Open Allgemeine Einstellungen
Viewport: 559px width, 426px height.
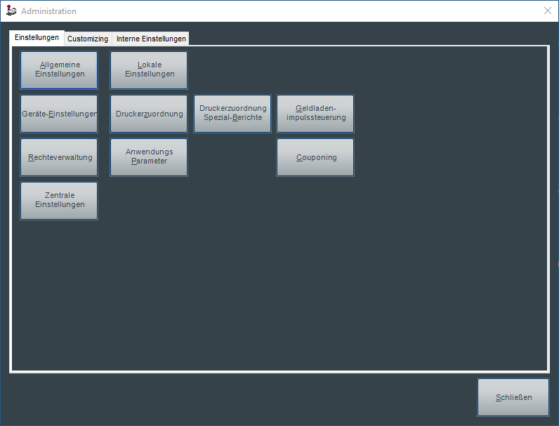click(x=59, y=69)
